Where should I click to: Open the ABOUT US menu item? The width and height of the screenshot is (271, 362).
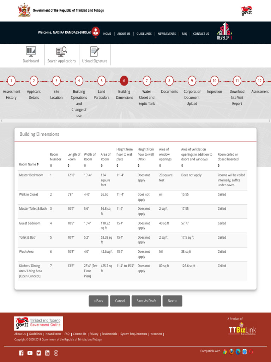(124, 34)
